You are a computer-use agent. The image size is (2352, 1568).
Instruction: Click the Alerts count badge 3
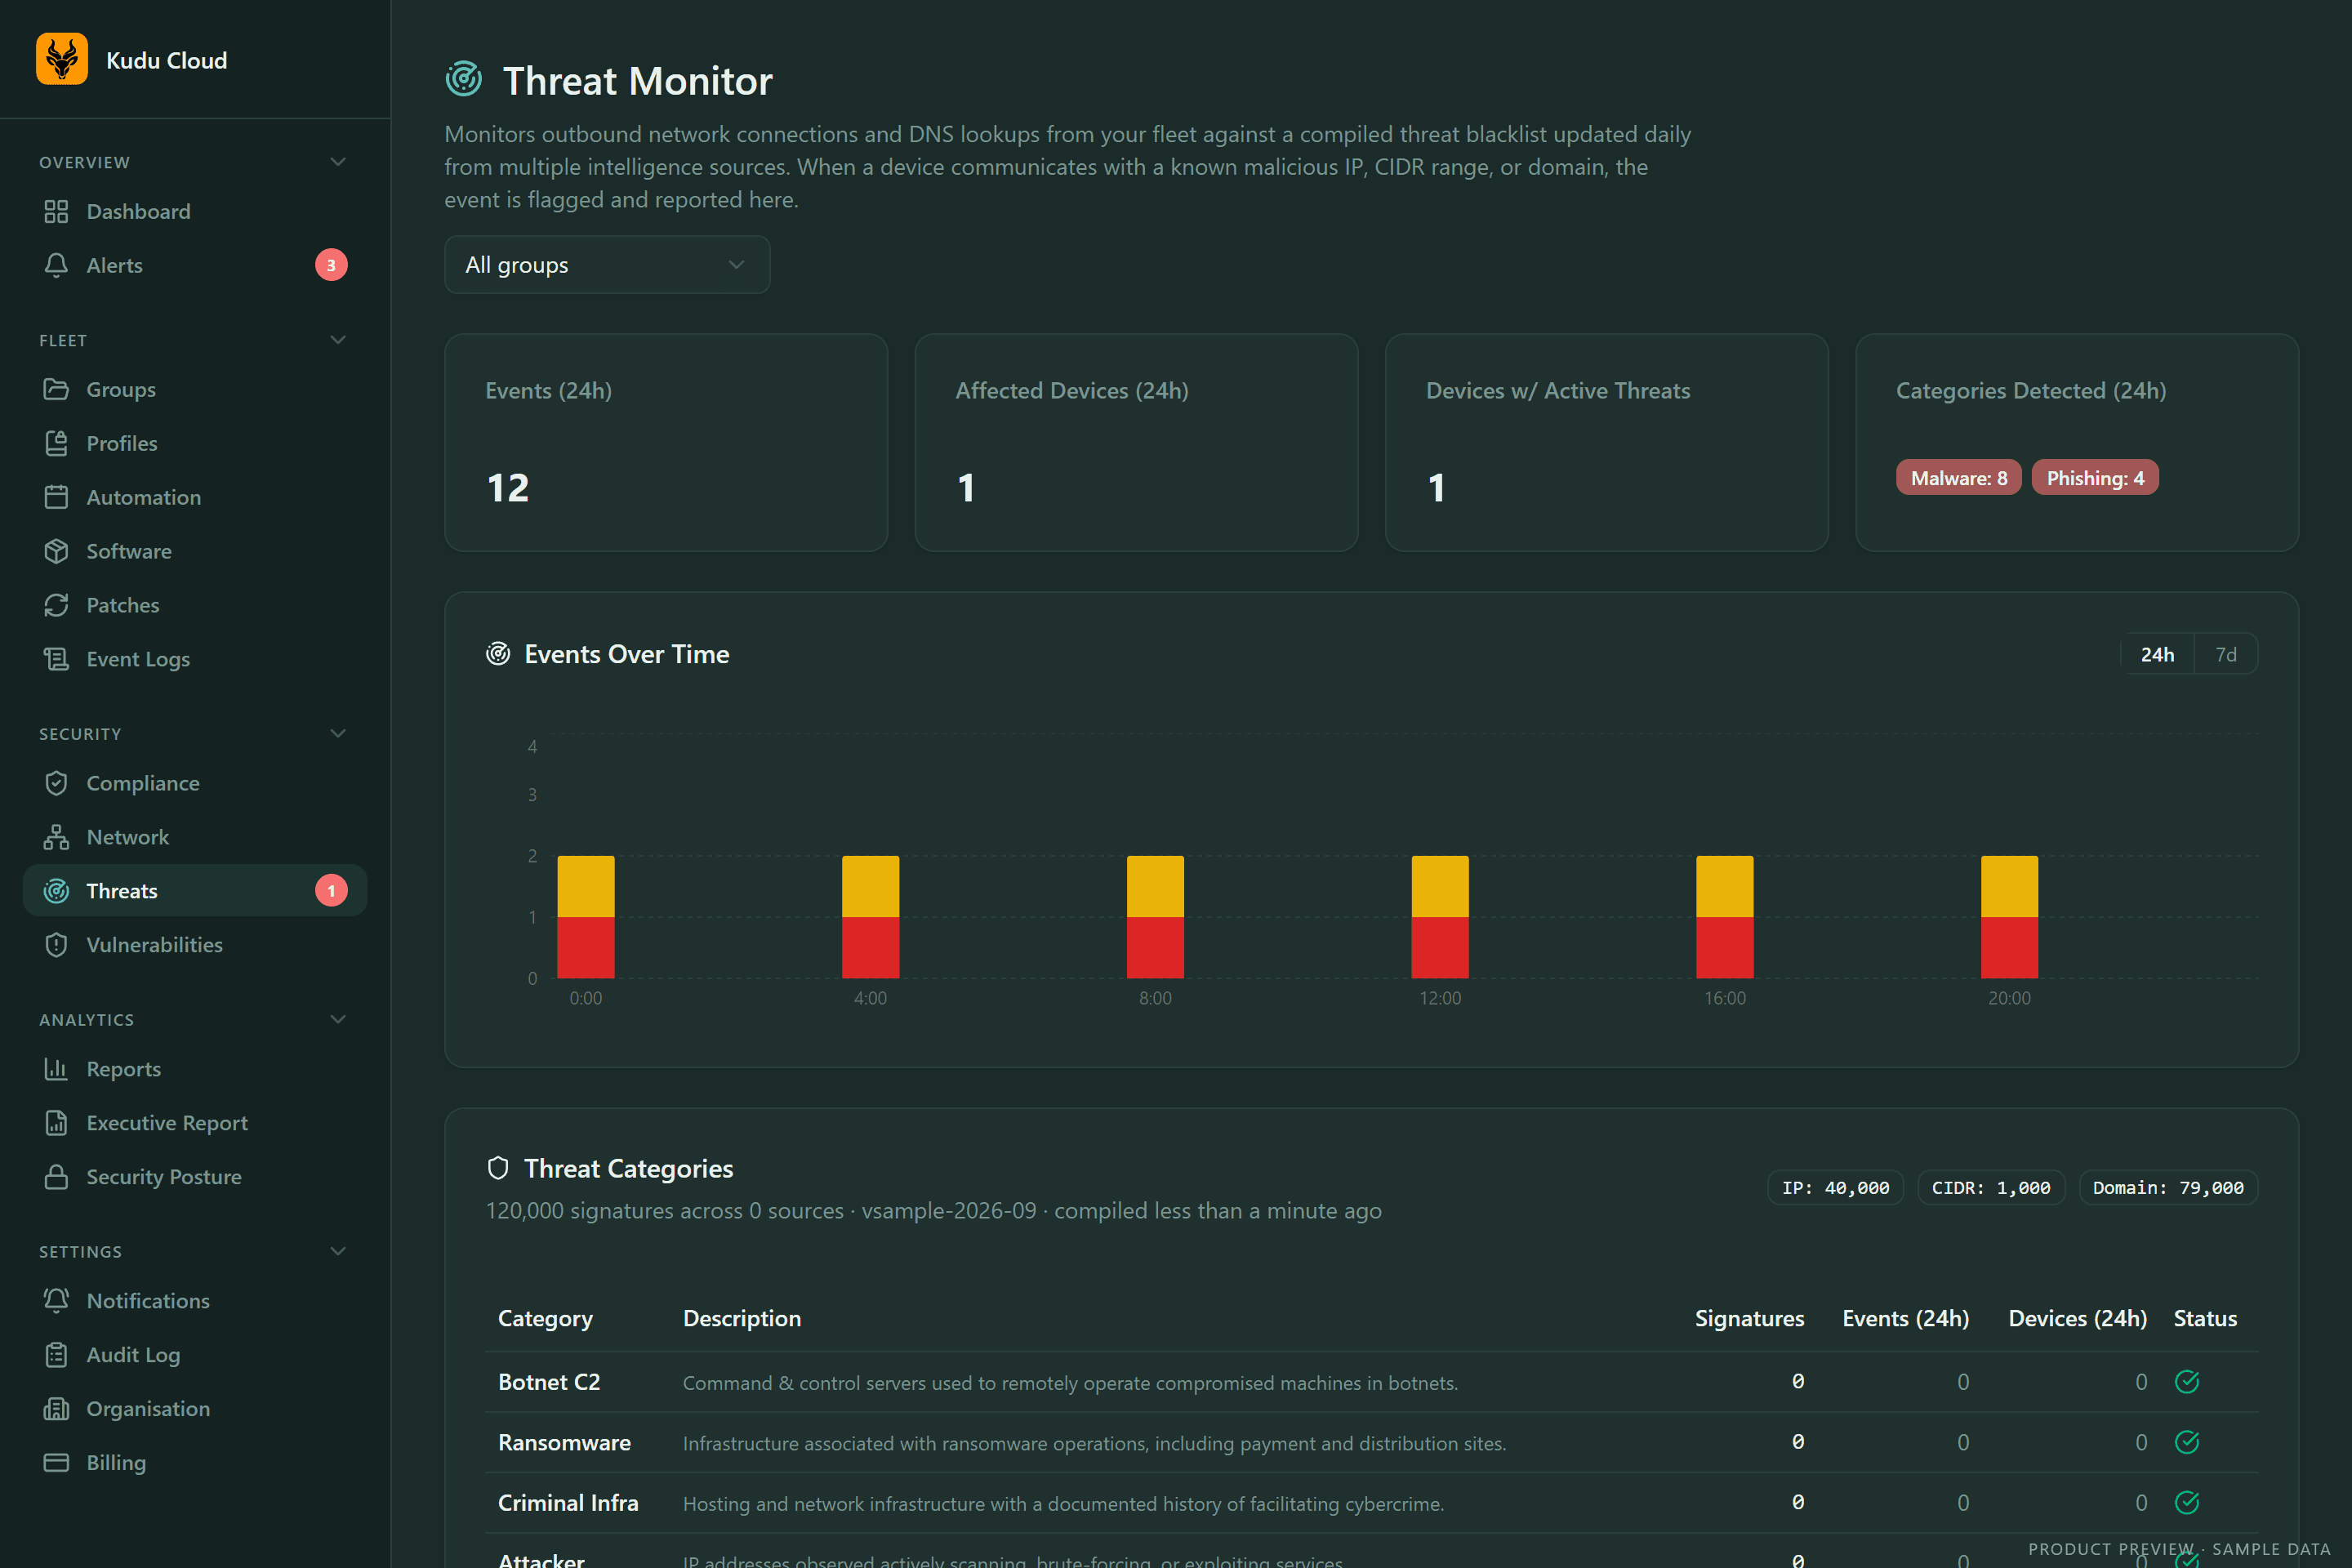pos(331,265)
